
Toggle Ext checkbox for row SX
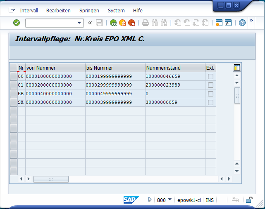210,102
